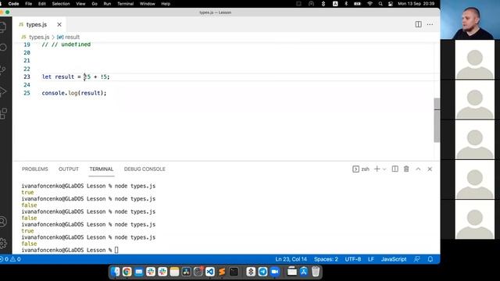Screen dimensions: 500x281
Task: Select the TERMINAL panel tab
Action: point(102,169)
